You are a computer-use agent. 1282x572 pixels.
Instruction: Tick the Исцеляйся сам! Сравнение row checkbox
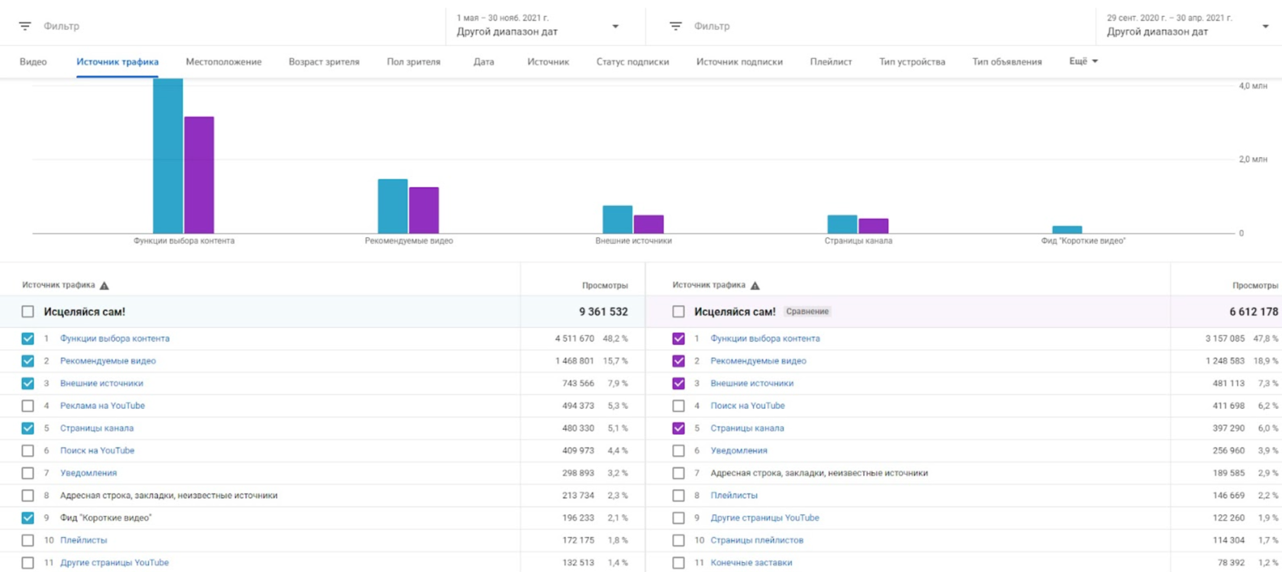point(678,312)
